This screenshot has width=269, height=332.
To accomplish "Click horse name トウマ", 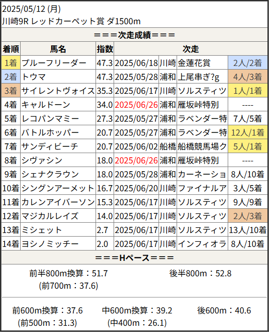I will coord(34,77).
